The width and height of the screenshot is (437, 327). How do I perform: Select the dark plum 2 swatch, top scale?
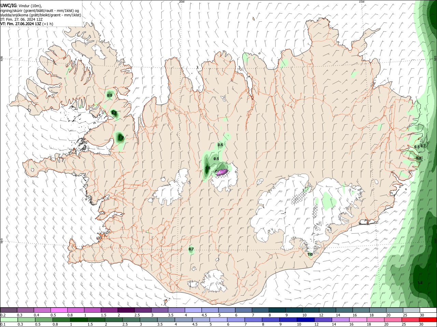pyautogui.click(x=126, y=310)
